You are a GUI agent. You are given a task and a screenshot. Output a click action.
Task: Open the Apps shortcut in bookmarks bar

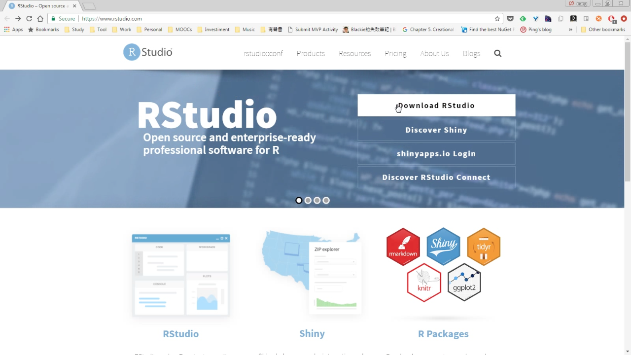[x=14, y=30]
